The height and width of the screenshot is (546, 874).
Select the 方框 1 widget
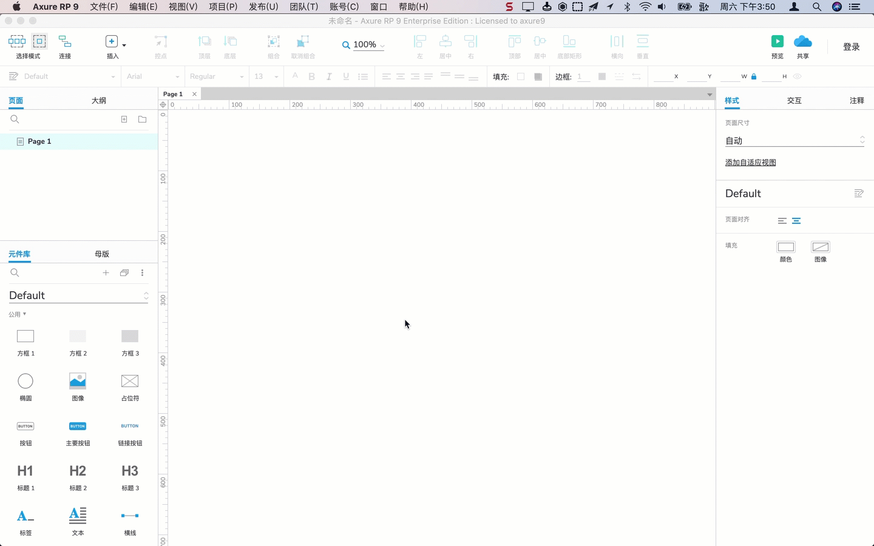(x=25, y=343)
